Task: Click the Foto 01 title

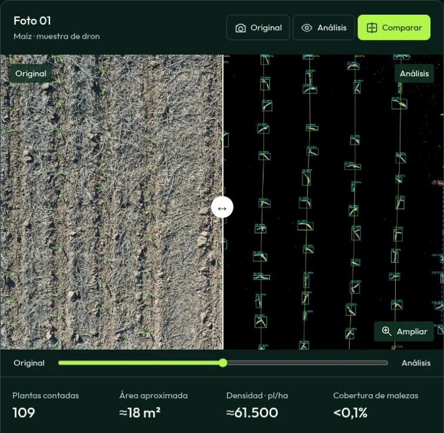Action: click(x=32, y=21)
